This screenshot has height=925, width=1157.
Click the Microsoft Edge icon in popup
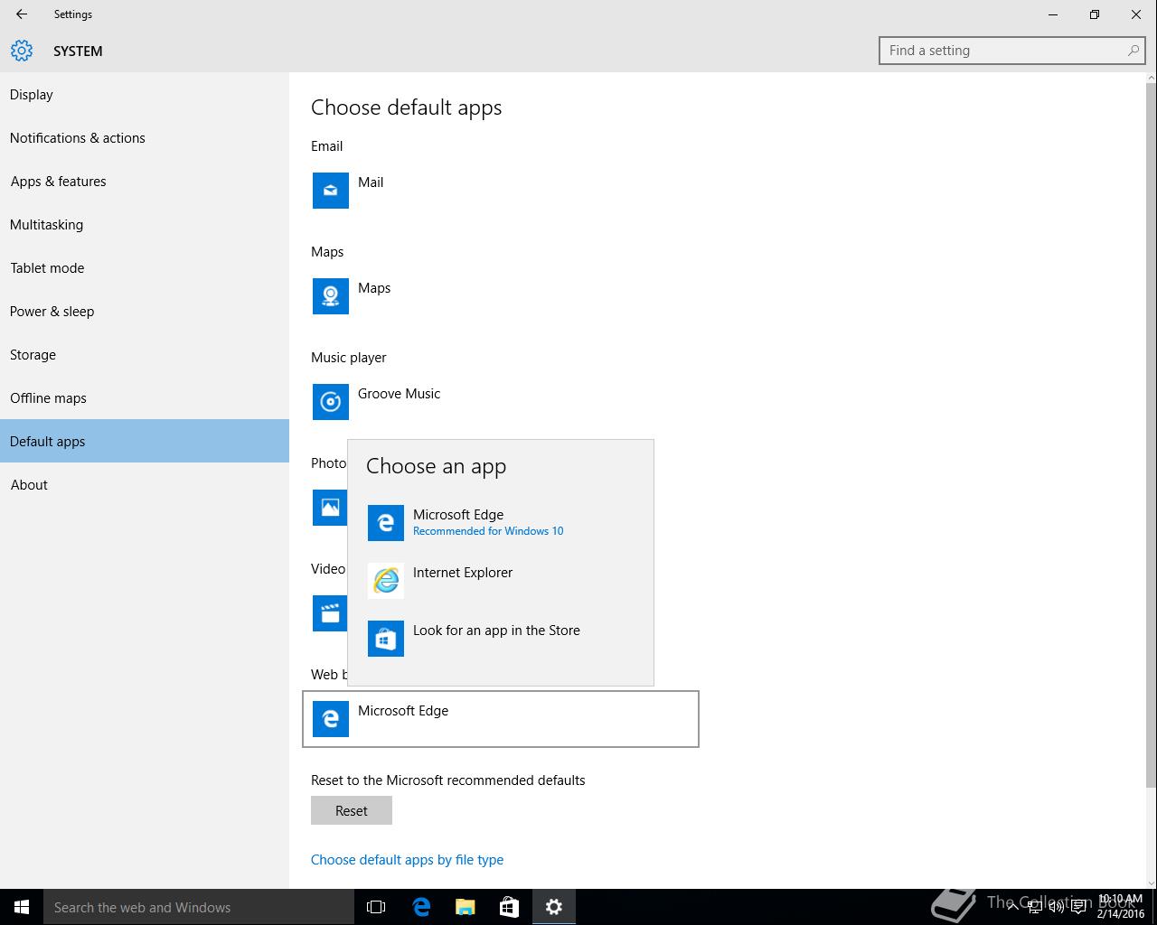(x=386, y=523)
